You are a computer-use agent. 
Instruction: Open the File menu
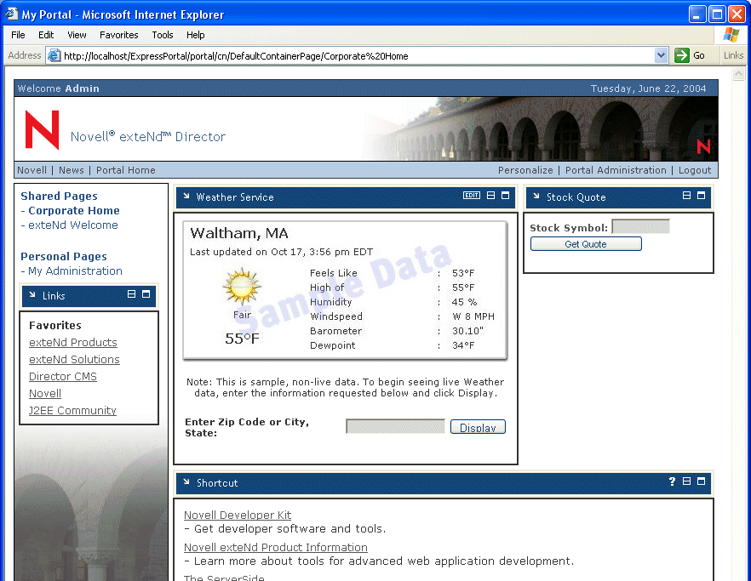tap(18, 35)
